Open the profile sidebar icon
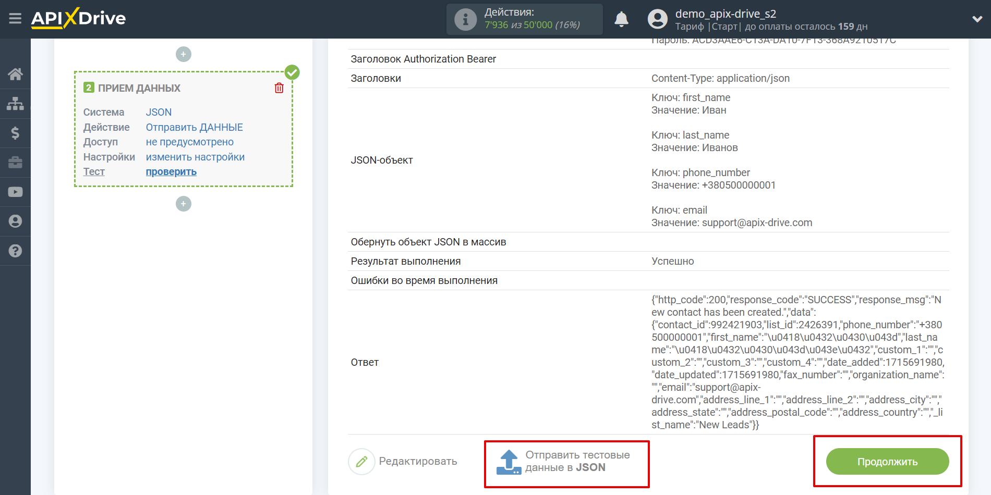The width and height of the screenshot is (991, 495). [15, 221]
